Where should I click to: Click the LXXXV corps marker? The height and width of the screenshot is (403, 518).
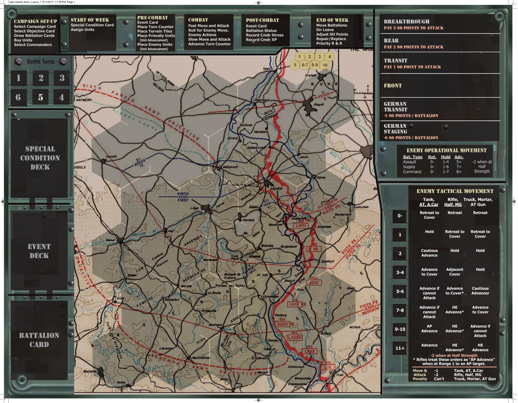pos(294,337)
